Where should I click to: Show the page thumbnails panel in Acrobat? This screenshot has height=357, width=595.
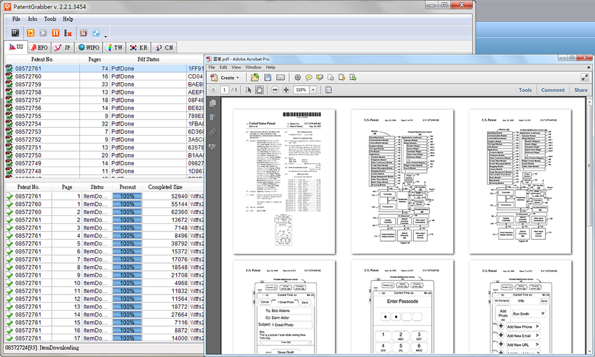click(x=213, y=103)
